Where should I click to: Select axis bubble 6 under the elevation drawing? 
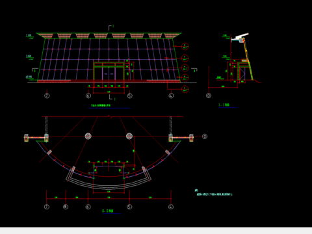pyautogui.click(x=88, y=96)
